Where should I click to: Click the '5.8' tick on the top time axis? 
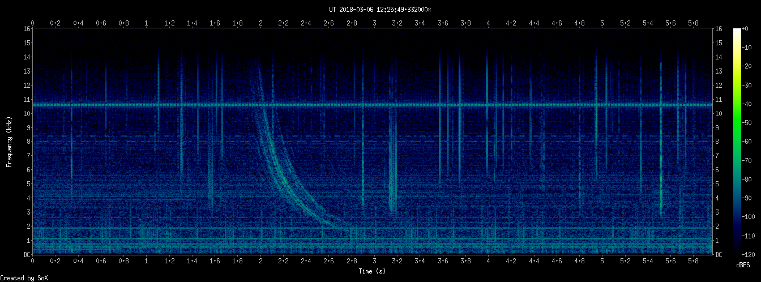[693, 23]
